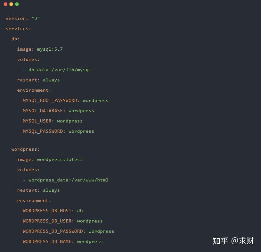Click the red close window dot

click(x=5, y=4)
